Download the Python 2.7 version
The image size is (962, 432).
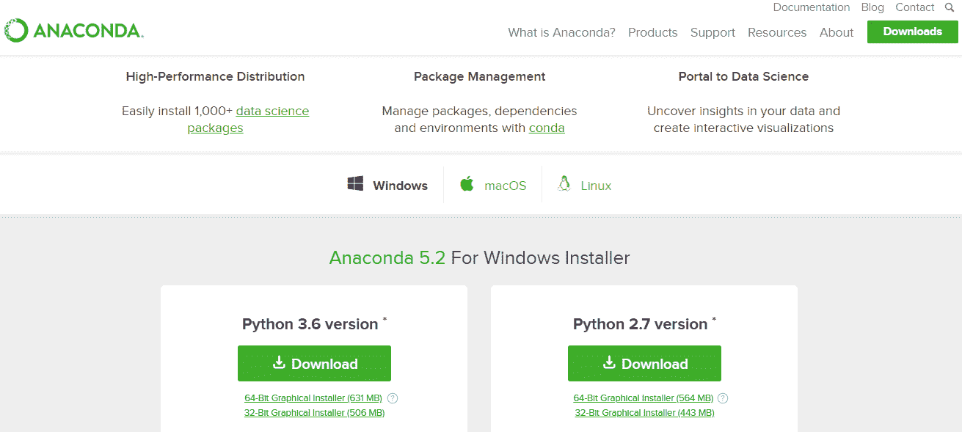[x=644, y=364]
